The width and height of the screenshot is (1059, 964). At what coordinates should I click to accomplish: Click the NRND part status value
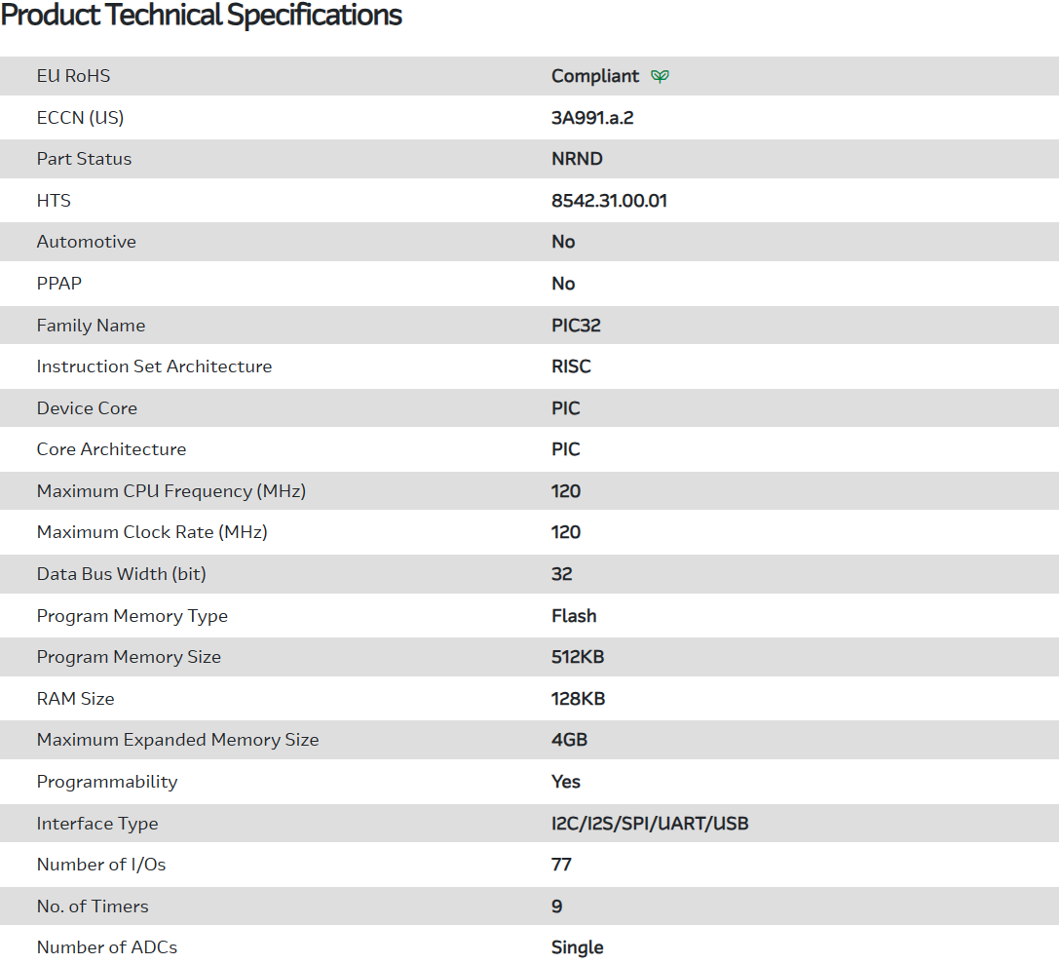(x=577, y=159)
